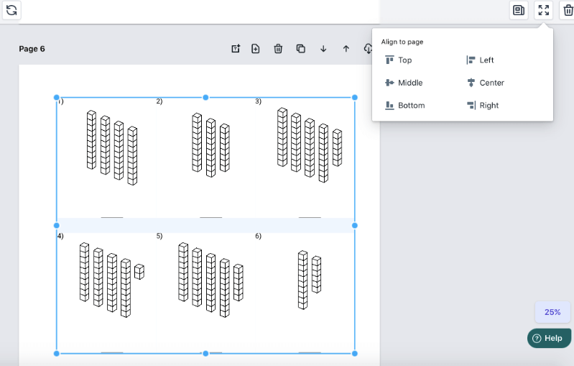The height and width of the screenshot is (366, 574).
Task: Open the Help button
Action: pyautogui.click(x=549, y=338)
